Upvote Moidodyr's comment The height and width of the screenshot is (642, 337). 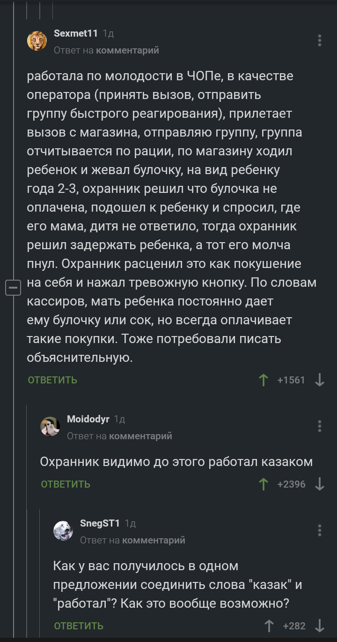264,484
